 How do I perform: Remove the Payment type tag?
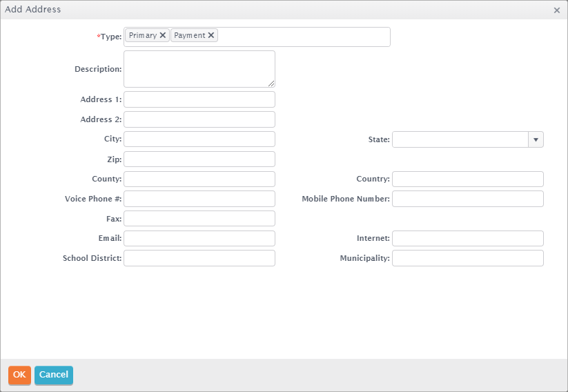[x=211, y=35]
